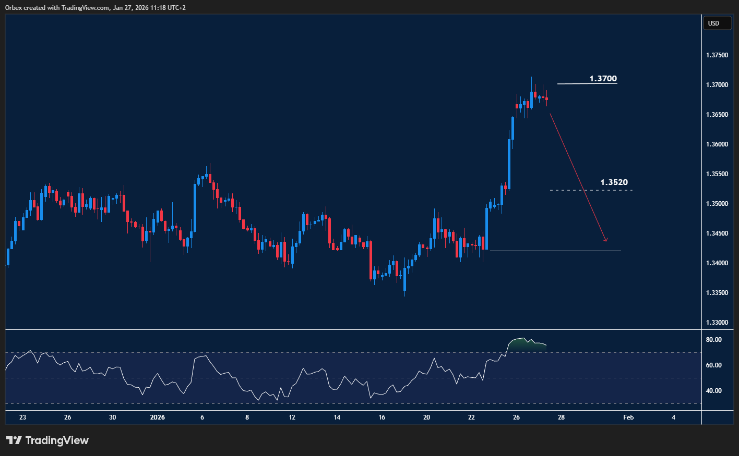The height and width of the screenshot is (456, 739).
Task: Click the 2026 year label on time axis
Action: [157, 417]
